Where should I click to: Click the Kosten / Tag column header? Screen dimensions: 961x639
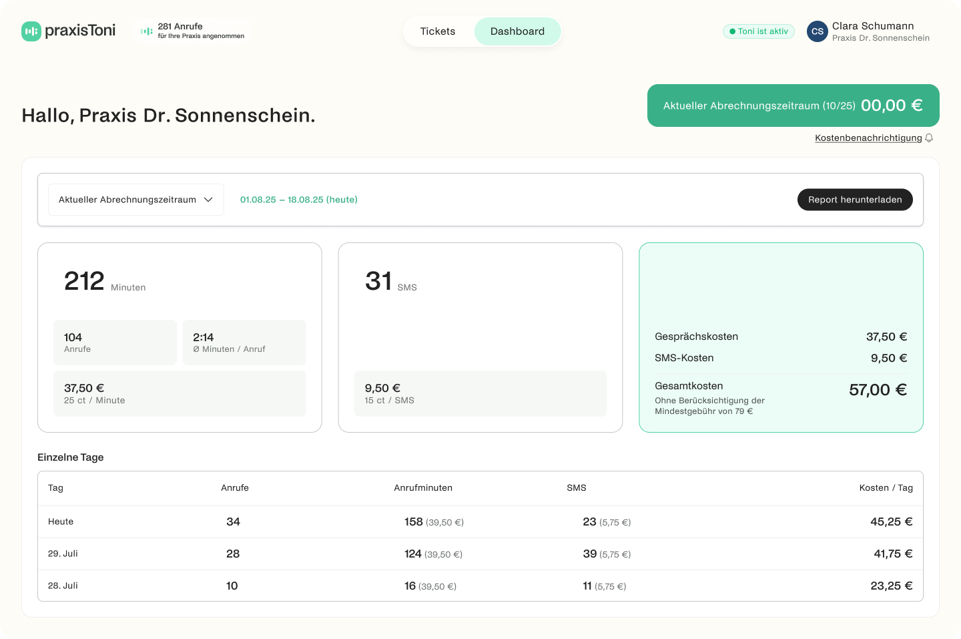coord(886,488)
